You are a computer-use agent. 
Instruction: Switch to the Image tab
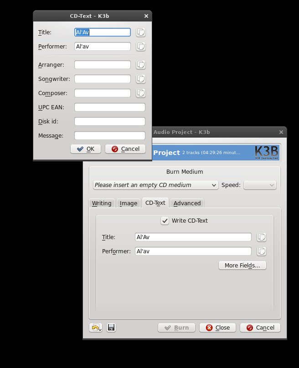pos(129,203)
